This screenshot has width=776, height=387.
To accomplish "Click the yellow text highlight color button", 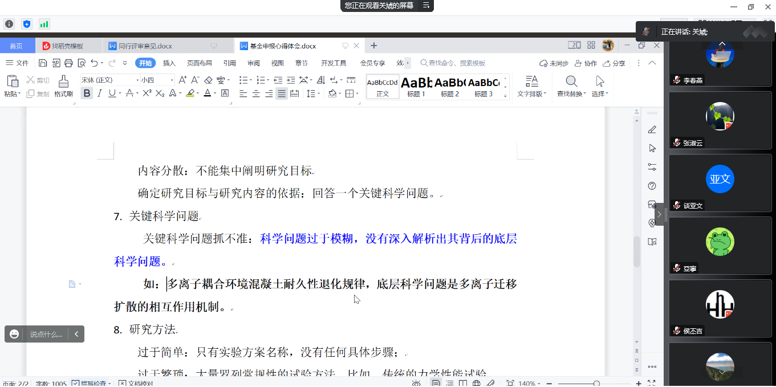I will (x=190, y=93).
